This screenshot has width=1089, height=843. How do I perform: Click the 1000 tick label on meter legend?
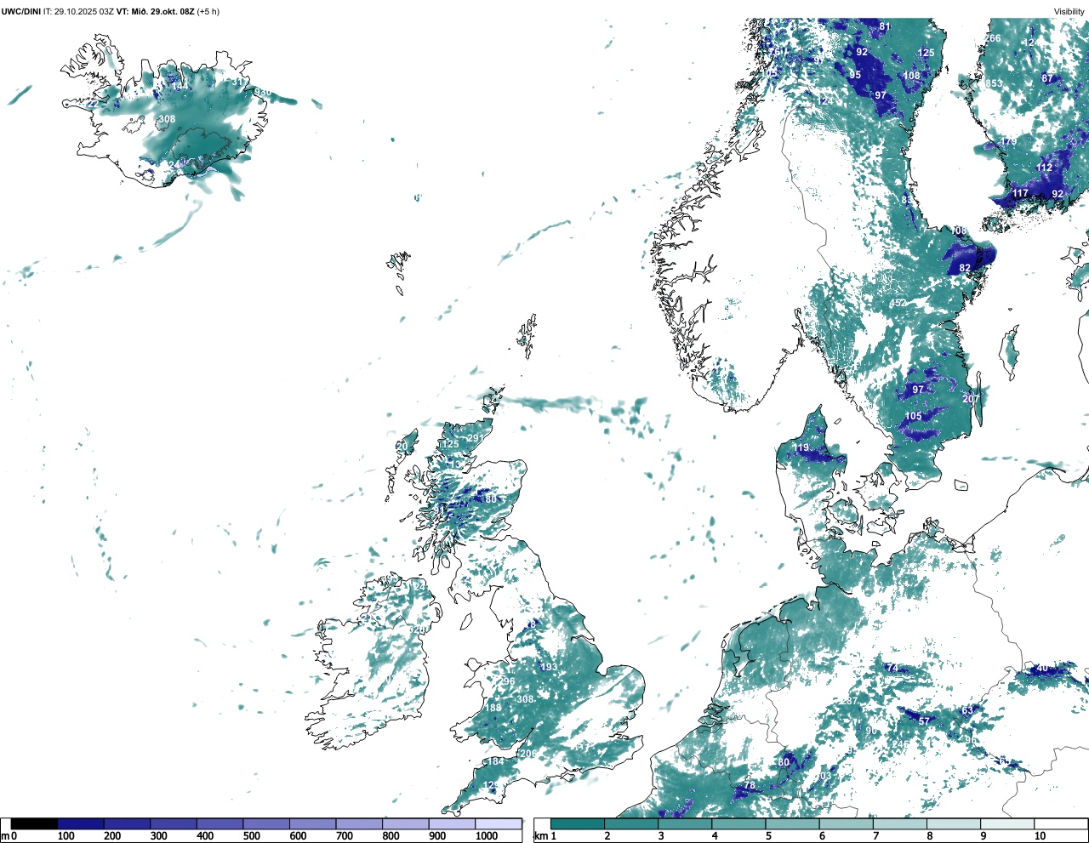pos(487,836)
